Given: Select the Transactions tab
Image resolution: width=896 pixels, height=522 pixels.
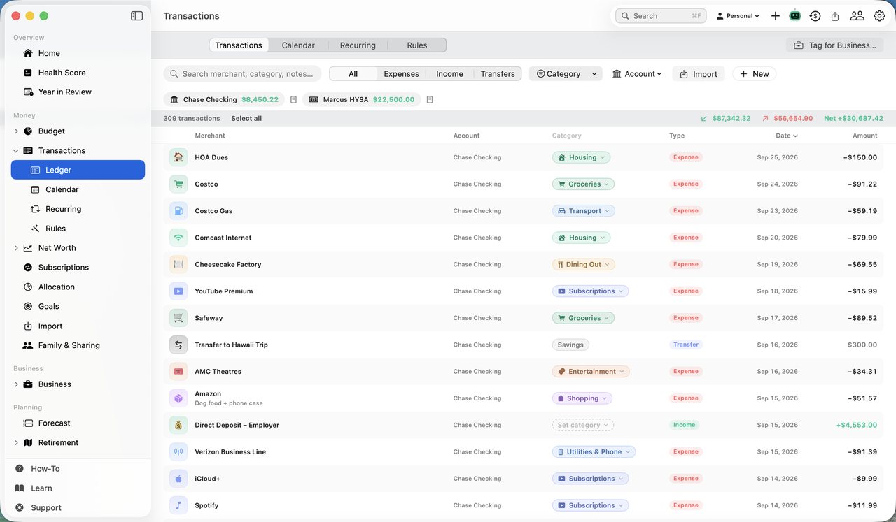Looking at the screenshot, I should pyautogui.click(x=239, y=45).
